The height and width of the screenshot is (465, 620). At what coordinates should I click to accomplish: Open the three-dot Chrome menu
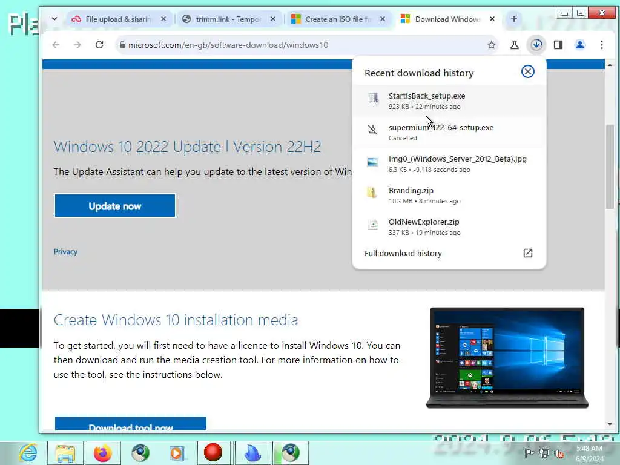click(602, 45)
